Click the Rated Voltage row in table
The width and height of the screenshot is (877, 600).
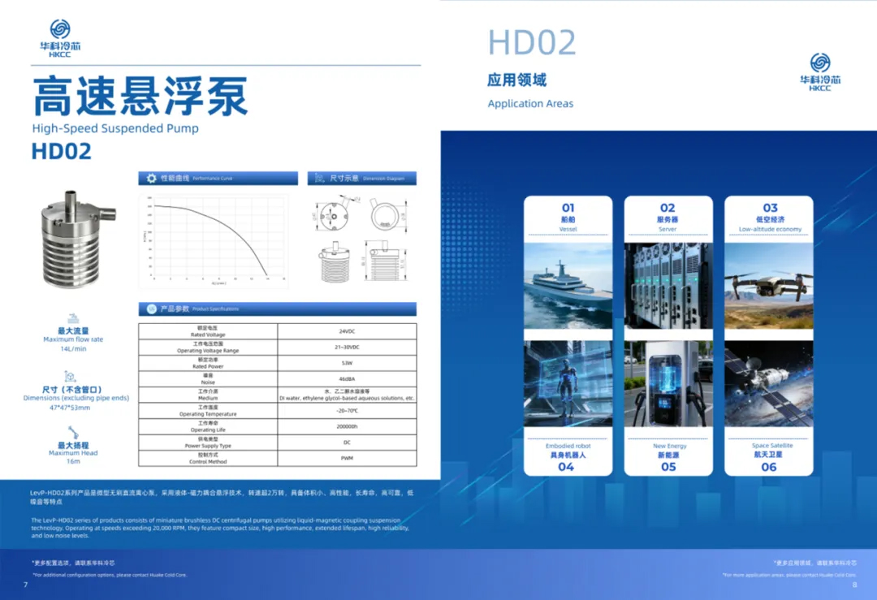tap(277, 331)
